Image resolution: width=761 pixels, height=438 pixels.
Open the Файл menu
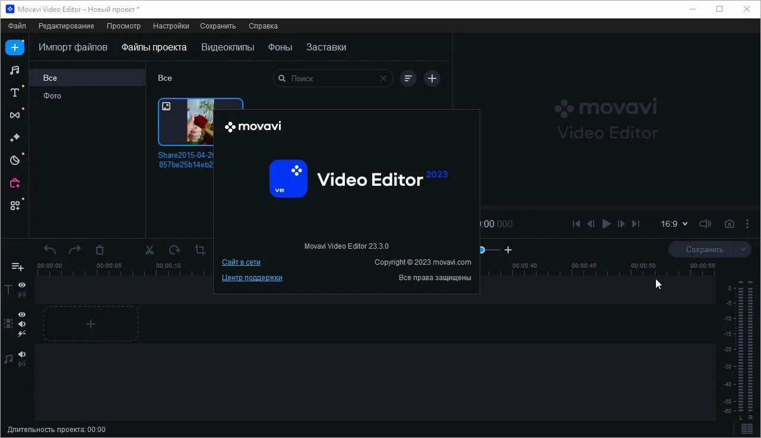[17, 26]
